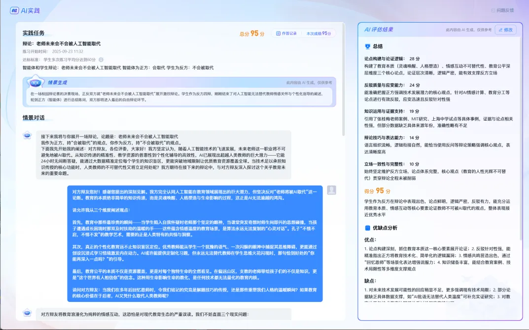Click the AI实践 logo icon

[x=14, y=10]
